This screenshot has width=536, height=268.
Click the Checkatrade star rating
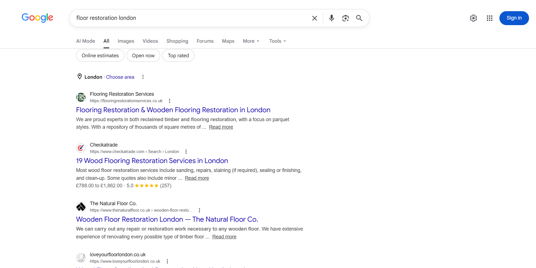coord(147,186)
